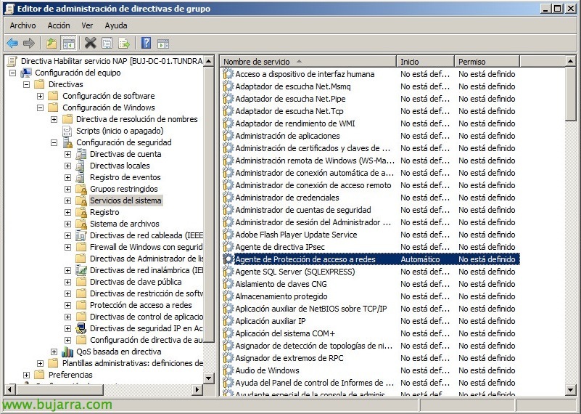The image size is (581, 414).
Task: Click Directivas de seguridad IP icon
Action: click(x=81, y=328)
